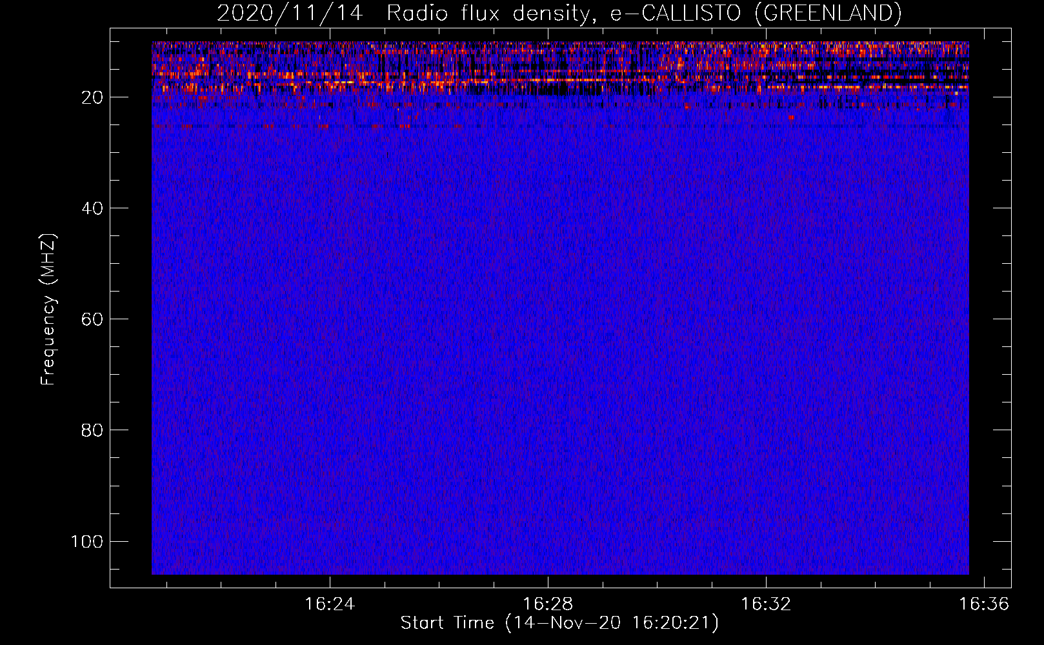This screenshot has width=1044, height=645.
Task: Click the "Radio flux density" title text
Action: pyautogui.click(x=488, y=14)
